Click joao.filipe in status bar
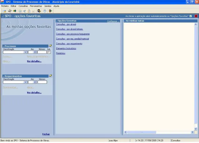Image resolution: width=199 pixels, height=143 pixels. (x=113, y=141)
